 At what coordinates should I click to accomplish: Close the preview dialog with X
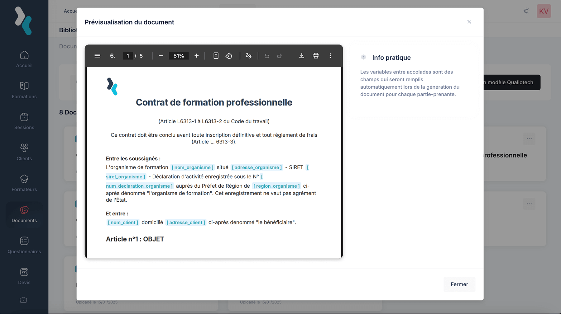(x=469, y=22)
